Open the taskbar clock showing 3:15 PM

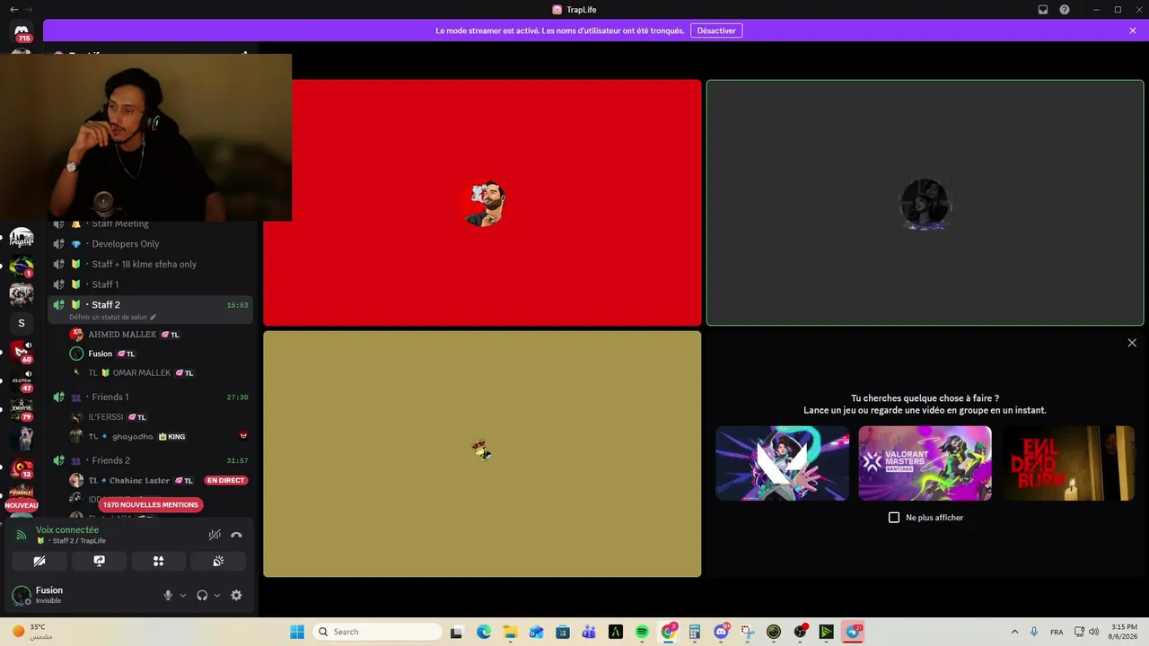click(1124, 632)
